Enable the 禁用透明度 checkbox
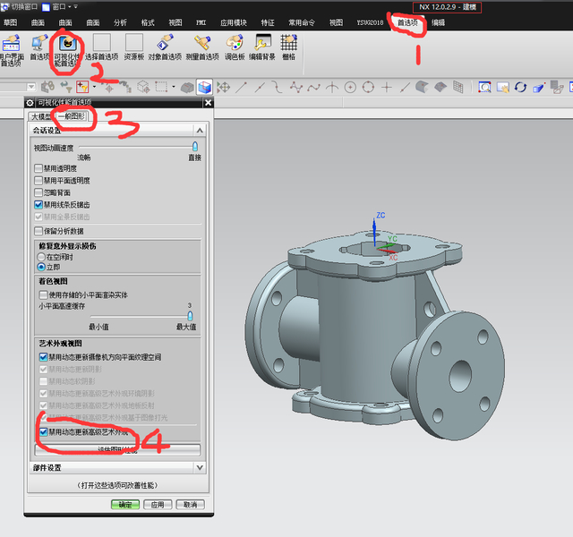Image resolution: width=573 pixels, height=537 pixels. (38, 168)
